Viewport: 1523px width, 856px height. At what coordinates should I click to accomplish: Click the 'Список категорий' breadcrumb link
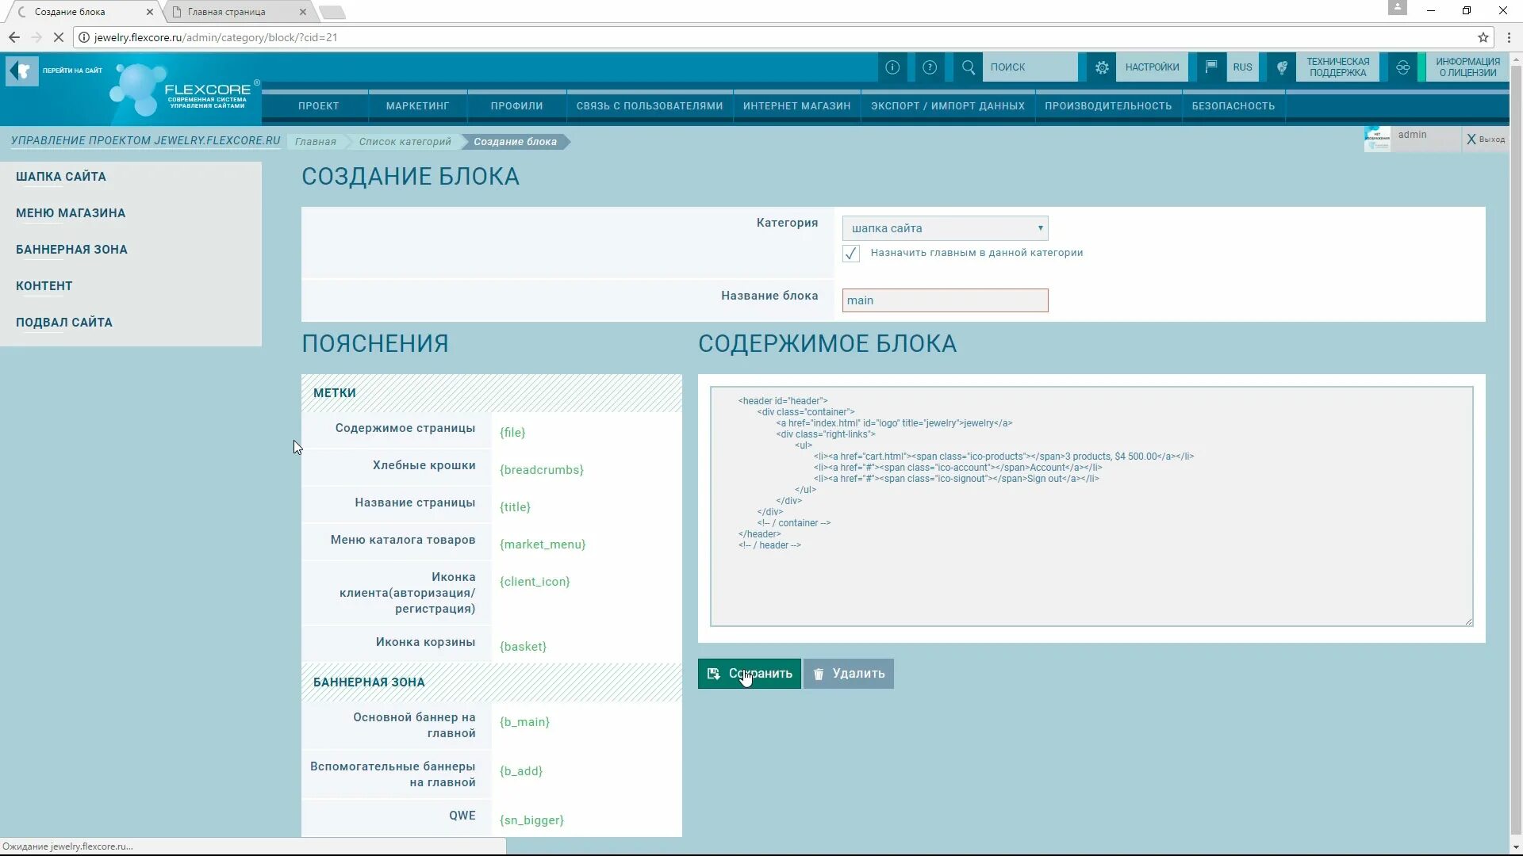point(405,142)
